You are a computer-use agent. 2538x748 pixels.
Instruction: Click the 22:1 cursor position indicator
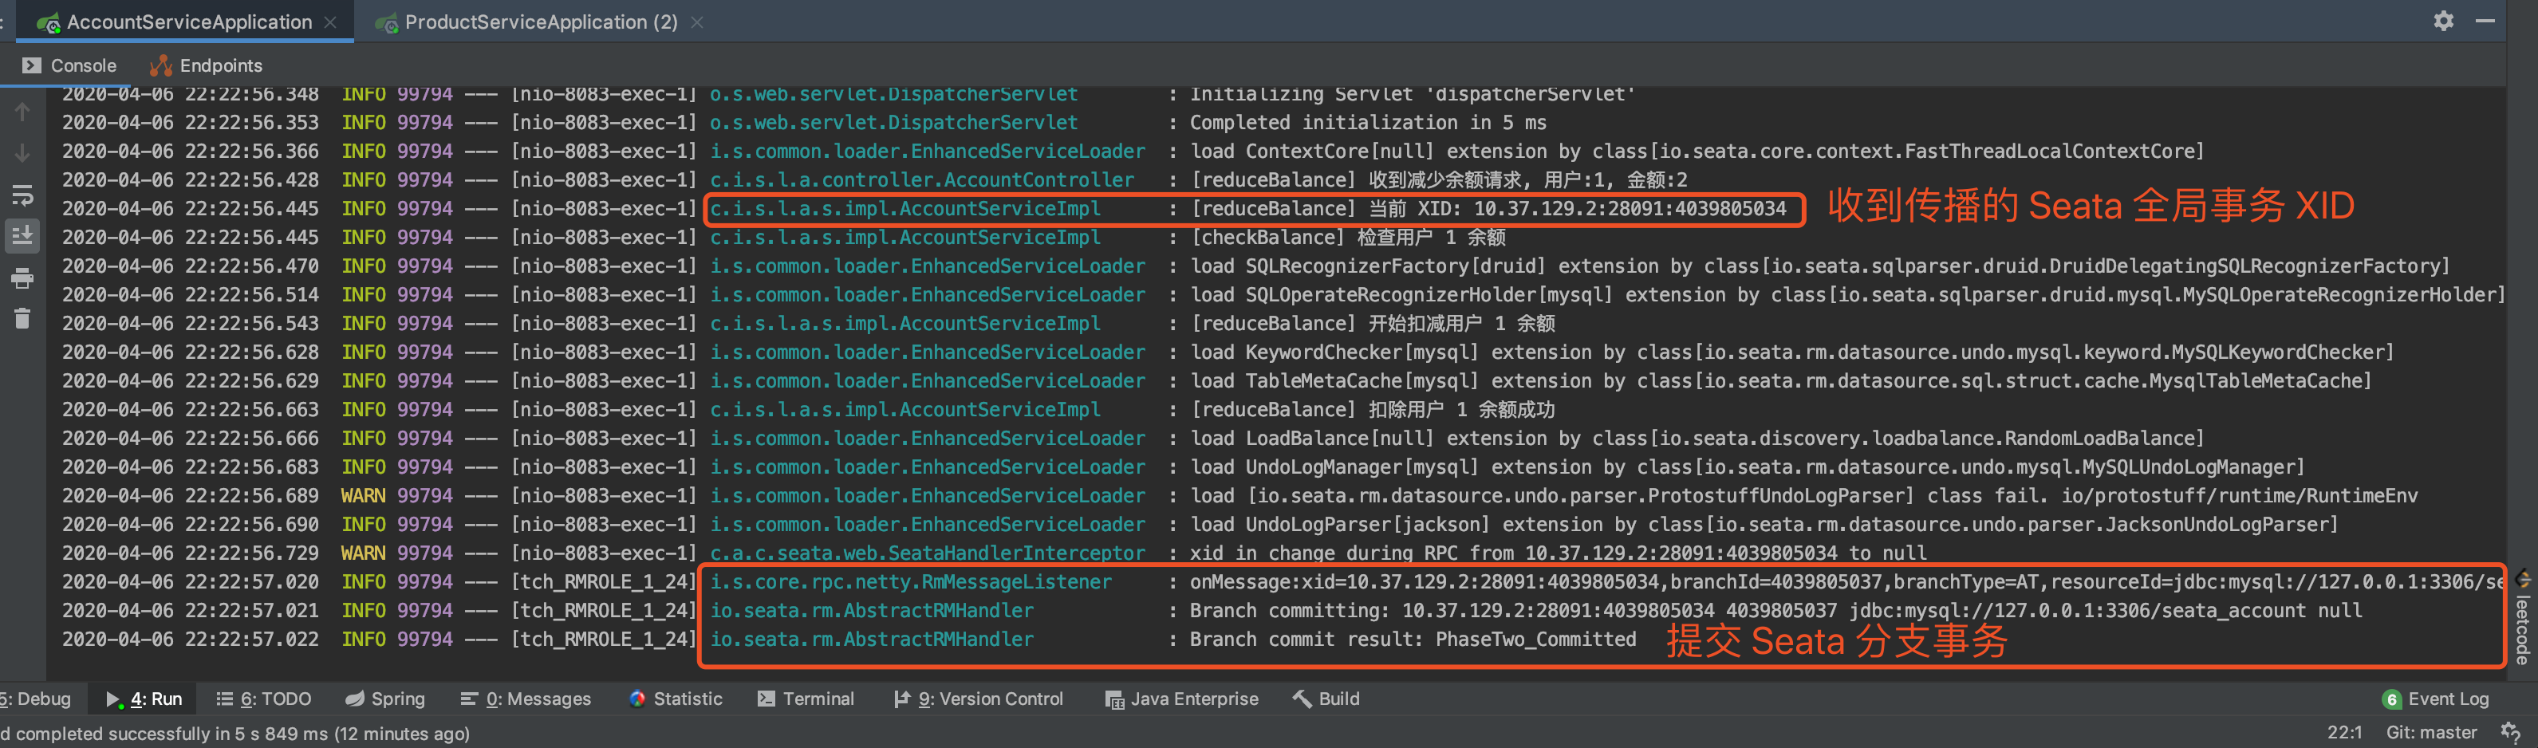coord(2344,732)
